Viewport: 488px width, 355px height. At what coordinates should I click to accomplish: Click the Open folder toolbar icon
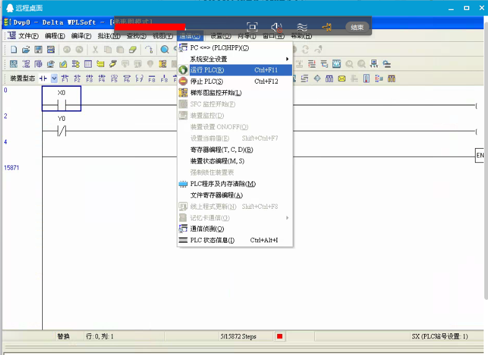(26, 50)
